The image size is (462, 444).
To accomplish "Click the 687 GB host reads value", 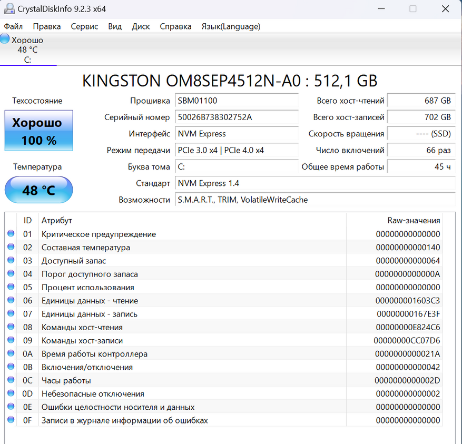I will coord(421,101).
